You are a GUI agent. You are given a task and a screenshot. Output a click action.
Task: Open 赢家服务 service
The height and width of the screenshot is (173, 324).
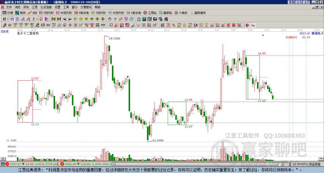point(198,13)
